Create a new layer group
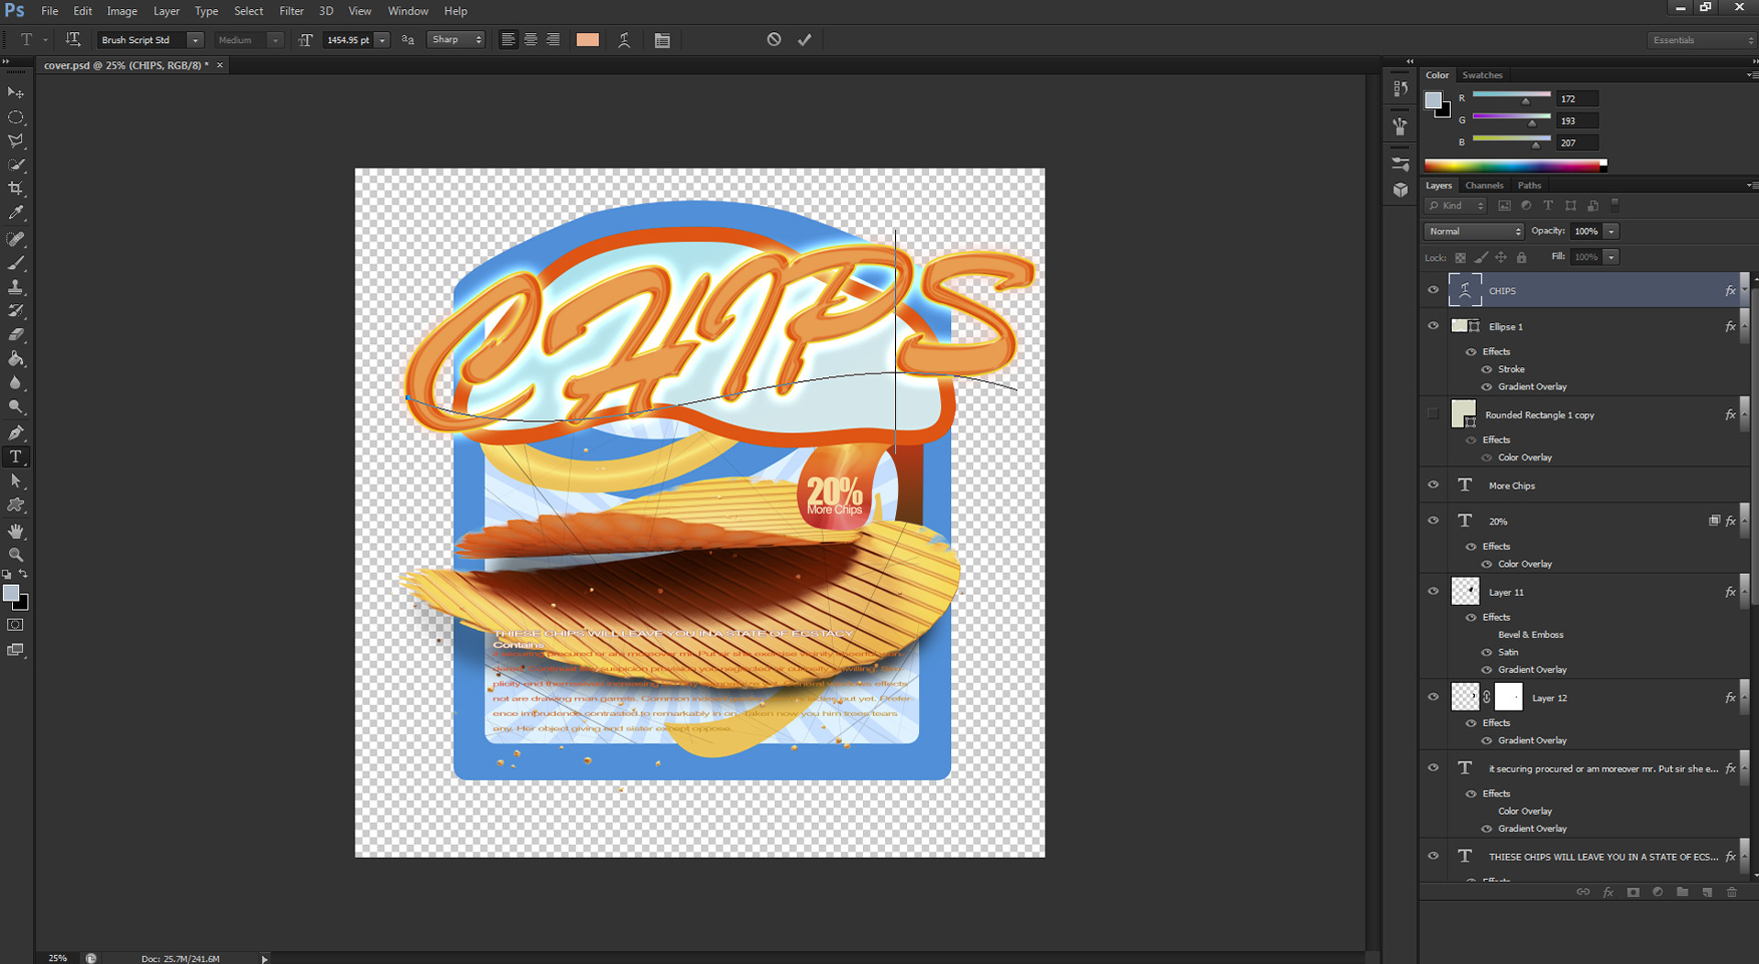This screenshot has height=964, width=1759. pos(1682,892)
